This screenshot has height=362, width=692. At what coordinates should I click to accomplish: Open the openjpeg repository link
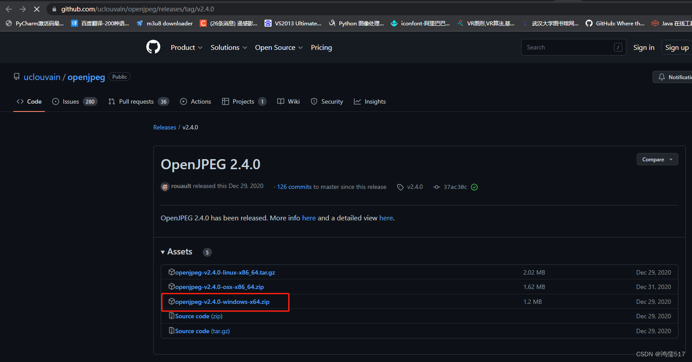click(86, 77)
